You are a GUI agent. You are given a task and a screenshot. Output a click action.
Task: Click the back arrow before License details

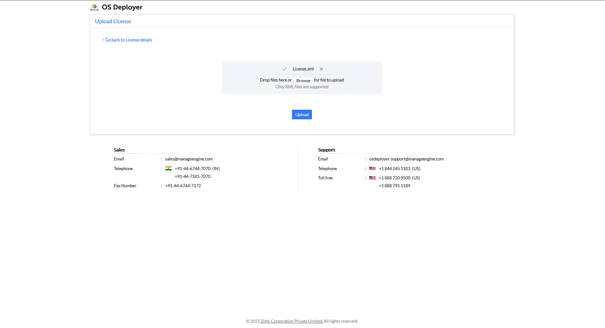tap(103, 40)
